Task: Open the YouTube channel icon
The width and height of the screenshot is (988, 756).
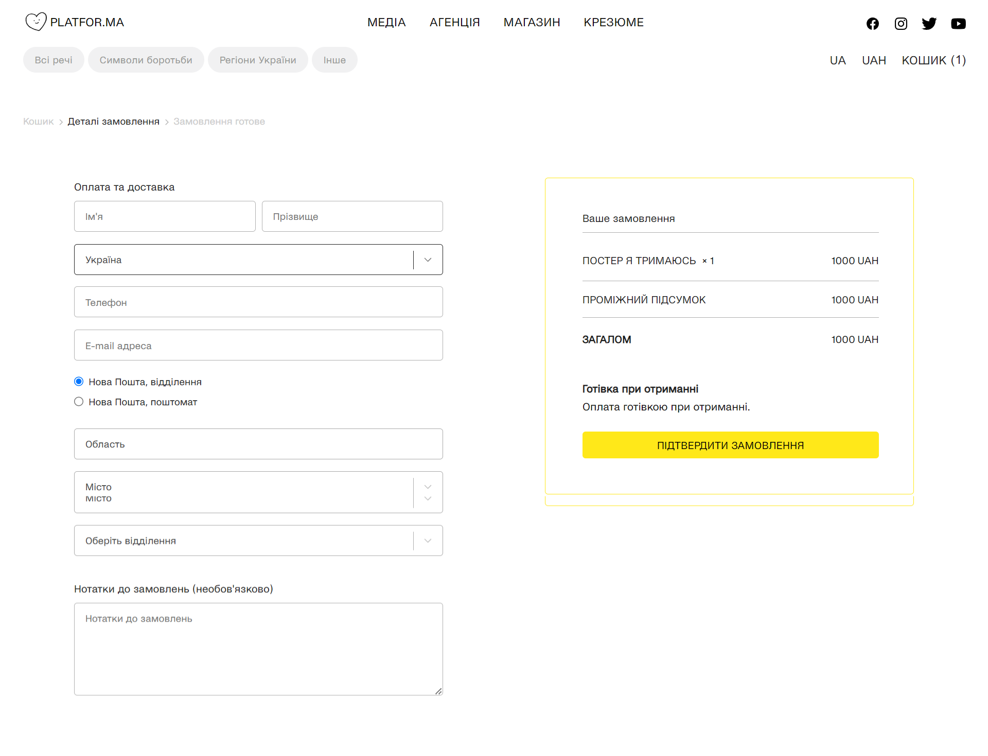Action: pyautogui.click(x=958, y=24)
